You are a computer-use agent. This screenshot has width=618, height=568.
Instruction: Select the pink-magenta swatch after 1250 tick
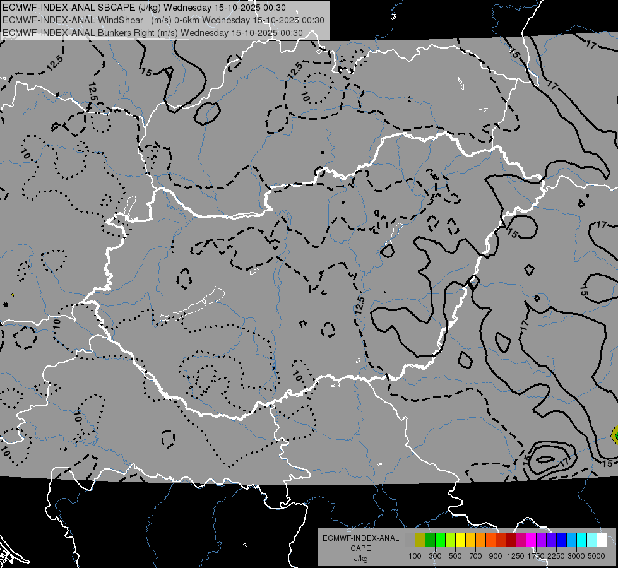(521, 540)
